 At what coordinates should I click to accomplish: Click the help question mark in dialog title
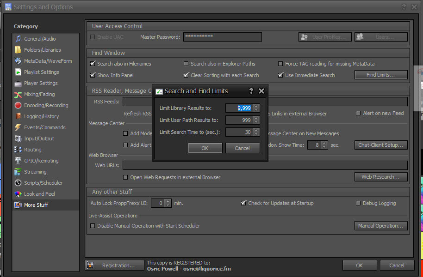251,91
